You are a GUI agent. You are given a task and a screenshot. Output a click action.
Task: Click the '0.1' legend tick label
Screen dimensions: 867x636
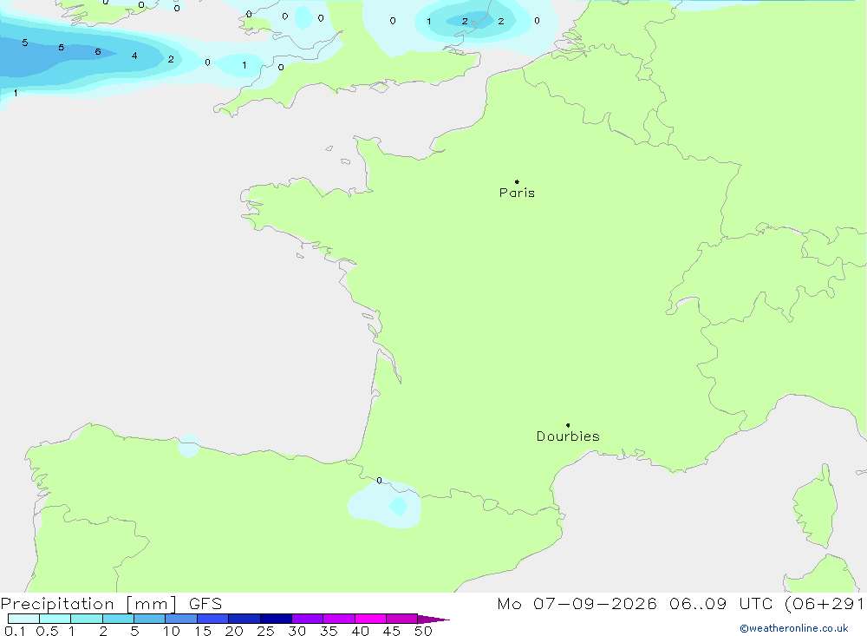click(x=15, y=631)
